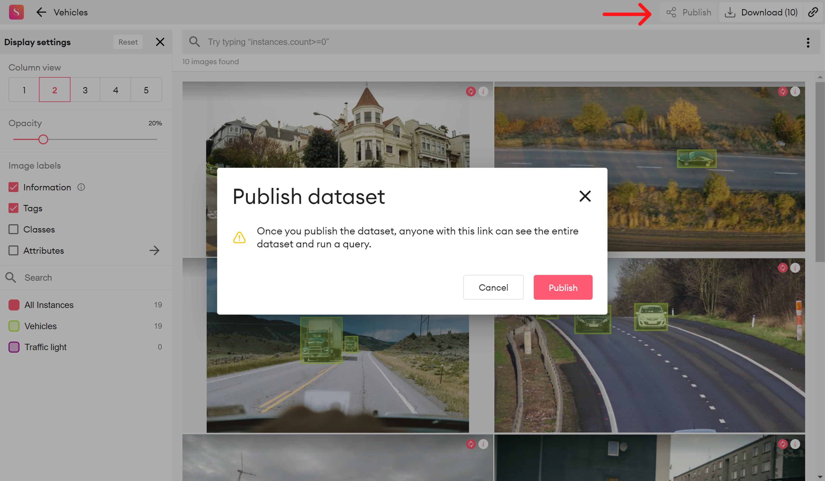Enable the Attributes checkbox
The width and height of the screenshot is (825, 481).
pyautogui.click(x=13, y=250)
